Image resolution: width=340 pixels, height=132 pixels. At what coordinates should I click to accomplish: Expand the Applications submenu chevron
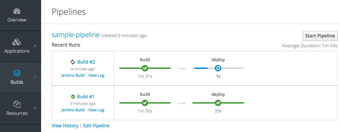point(35,46)
